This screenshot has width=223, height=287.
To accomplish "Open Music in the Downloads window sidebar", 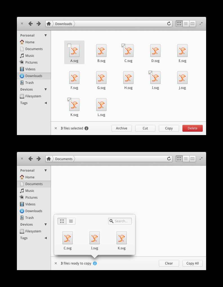I will (34, 56).
